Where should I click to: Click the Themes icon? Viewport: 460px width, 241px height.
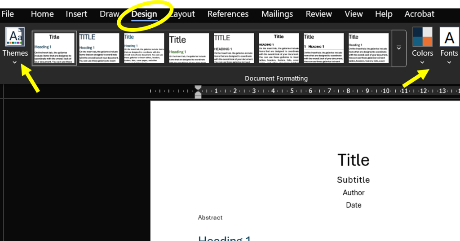[x=15, y=37]
